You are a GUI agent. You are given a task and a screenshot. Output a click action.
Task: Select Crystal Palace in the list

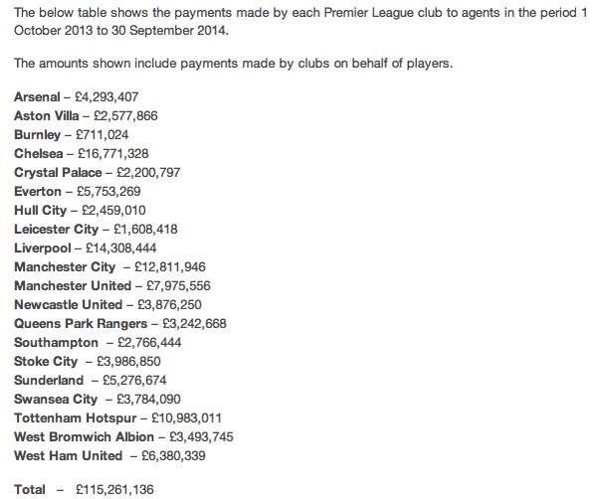click(58, 172)
